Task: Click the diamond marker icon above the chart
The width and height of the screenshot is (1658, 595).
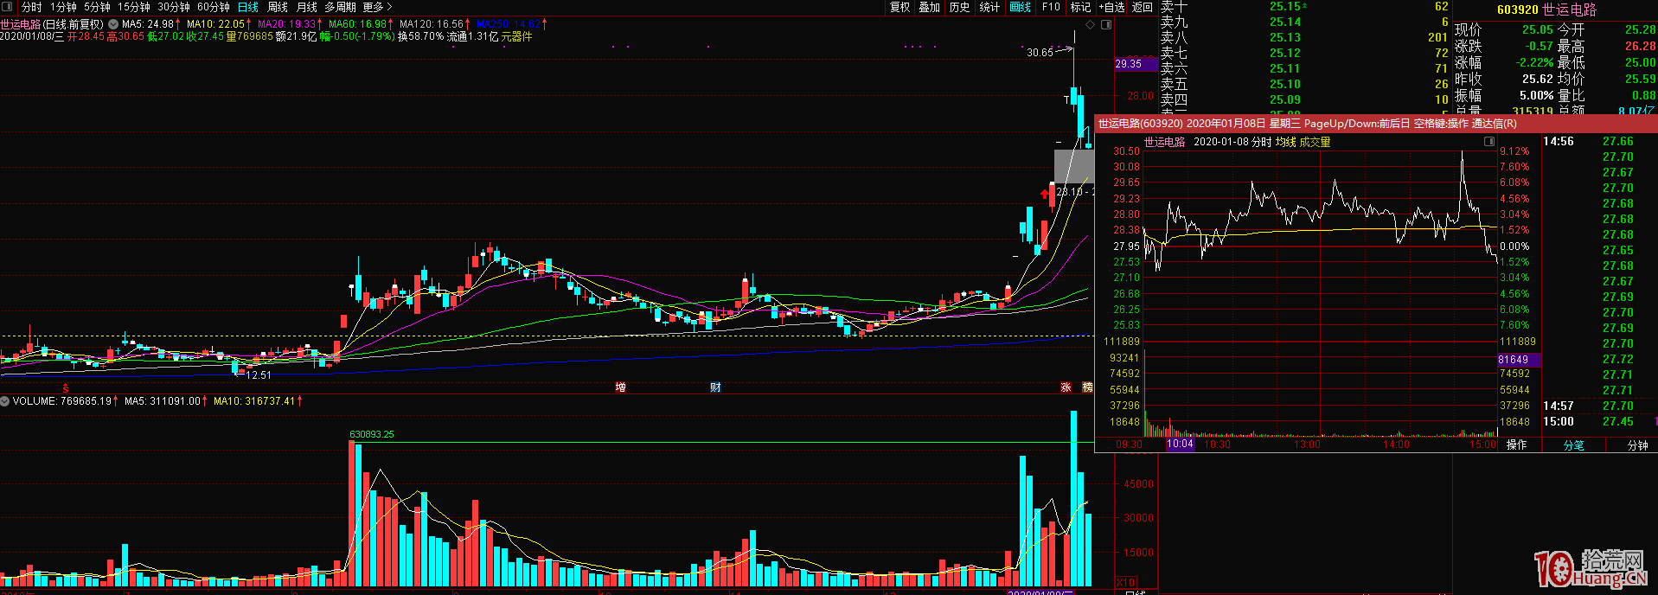Action: [x=1090, y=24]
